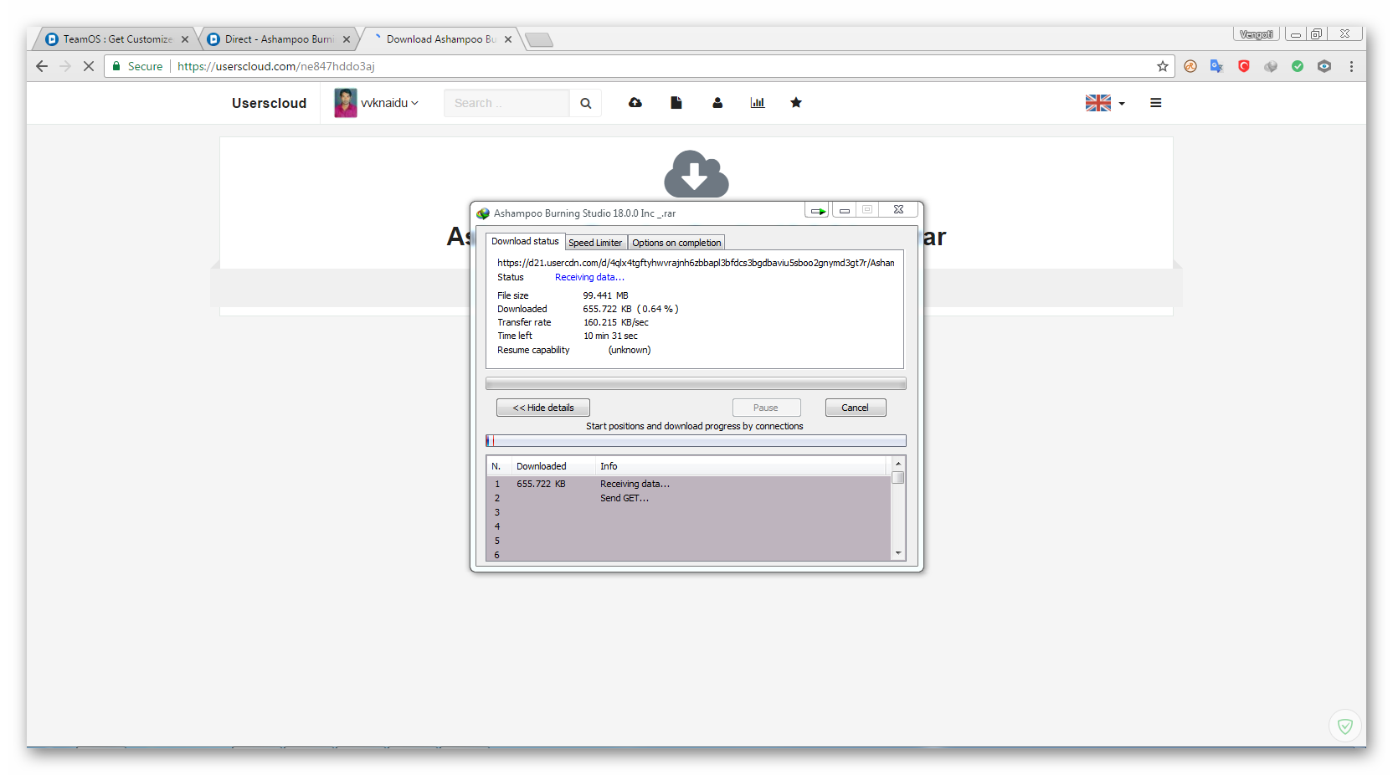Open the language flag dropdown
The width and height of the screenshot is (1393, 775).
[x=1105, y=103]
